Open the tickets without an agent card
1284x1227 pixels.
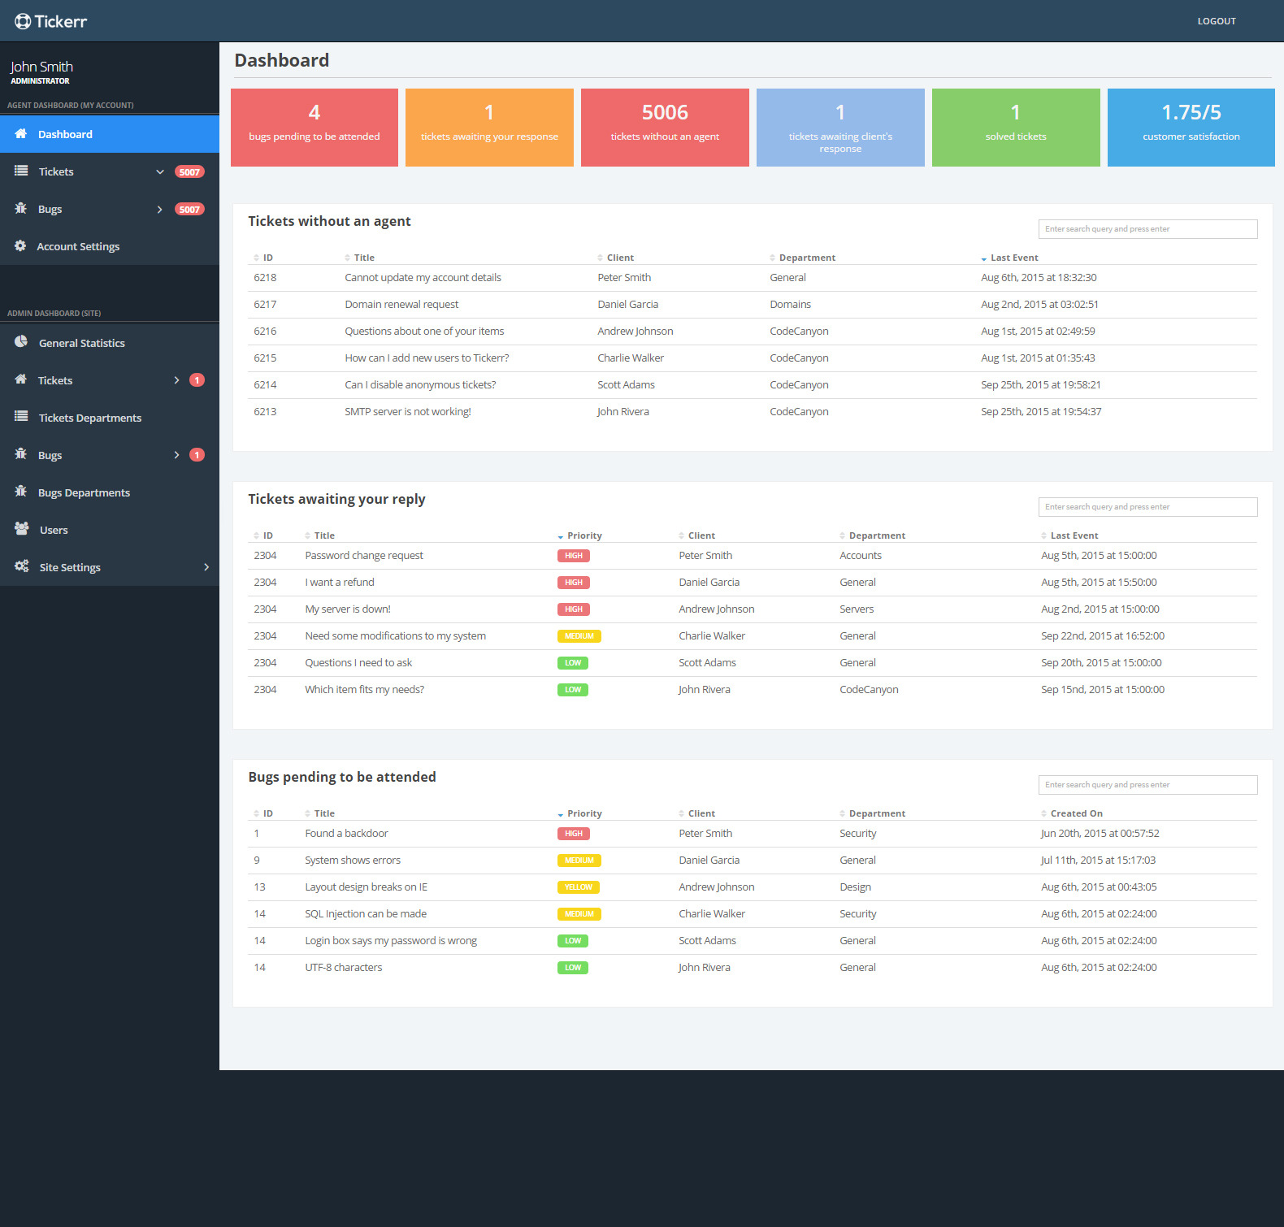pos(665,128)
